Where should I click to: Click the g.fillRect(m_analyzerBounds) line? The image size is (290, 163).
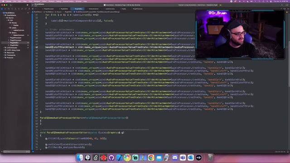[x=65, y=147]
